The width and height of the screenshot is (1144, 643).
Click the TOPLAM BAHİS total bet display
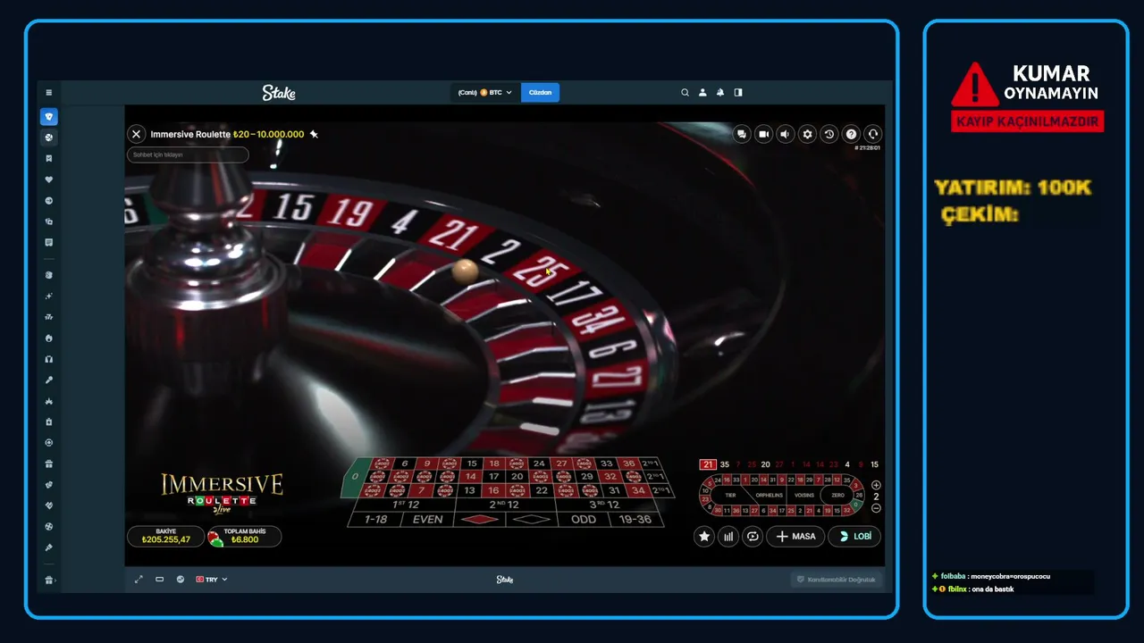pos(244,536)
